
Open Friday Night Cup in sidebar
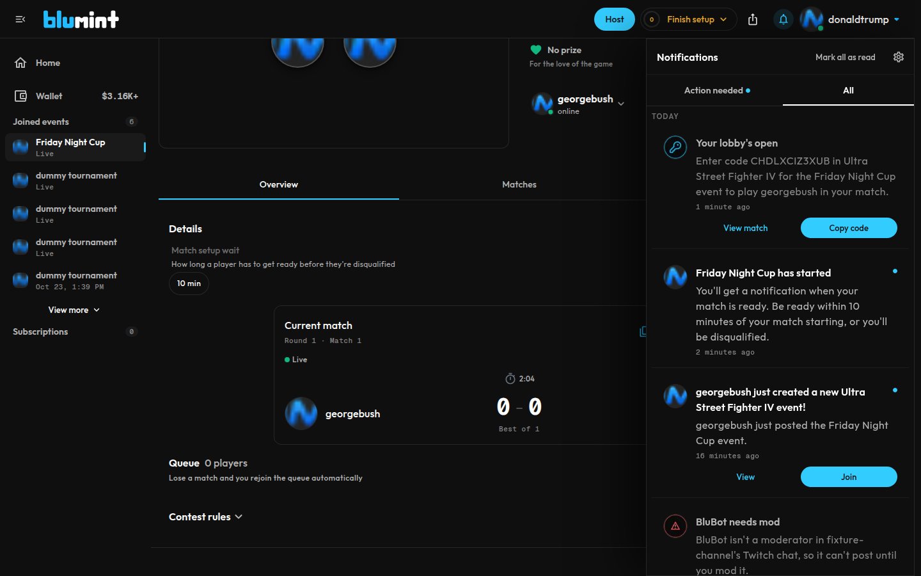click(75, 147)
